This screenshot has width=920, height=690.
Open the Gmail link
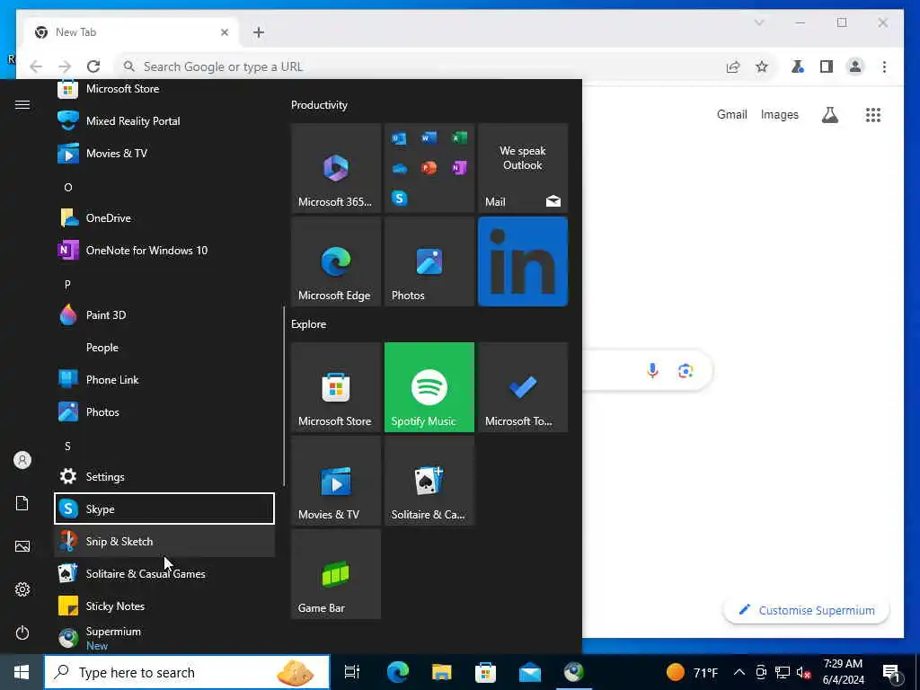(x=731, y=114)
